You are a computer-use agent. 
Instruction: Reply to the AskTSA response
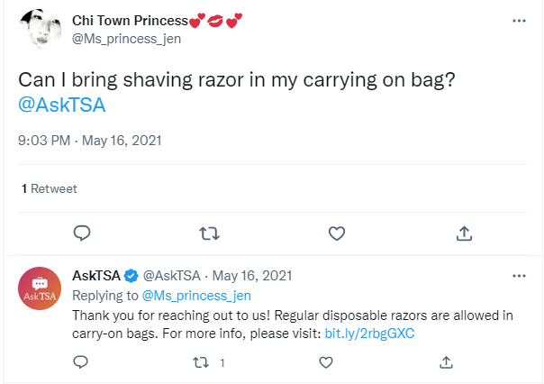coord(81,362)
